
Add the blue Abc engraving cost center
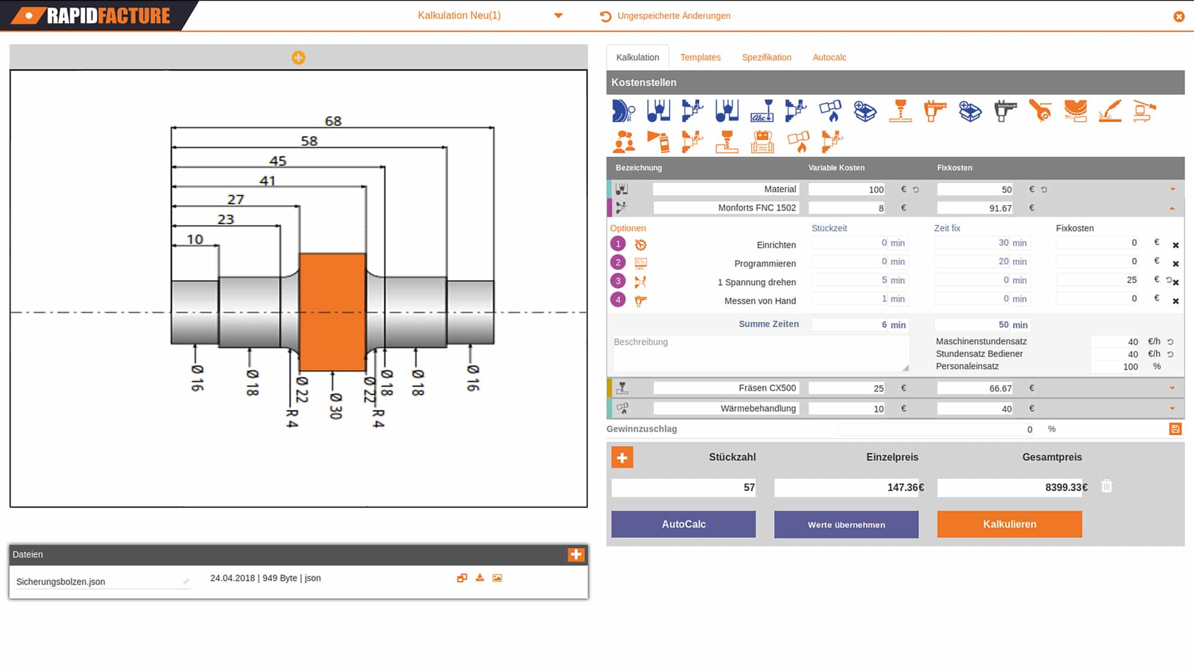point(762,111)
